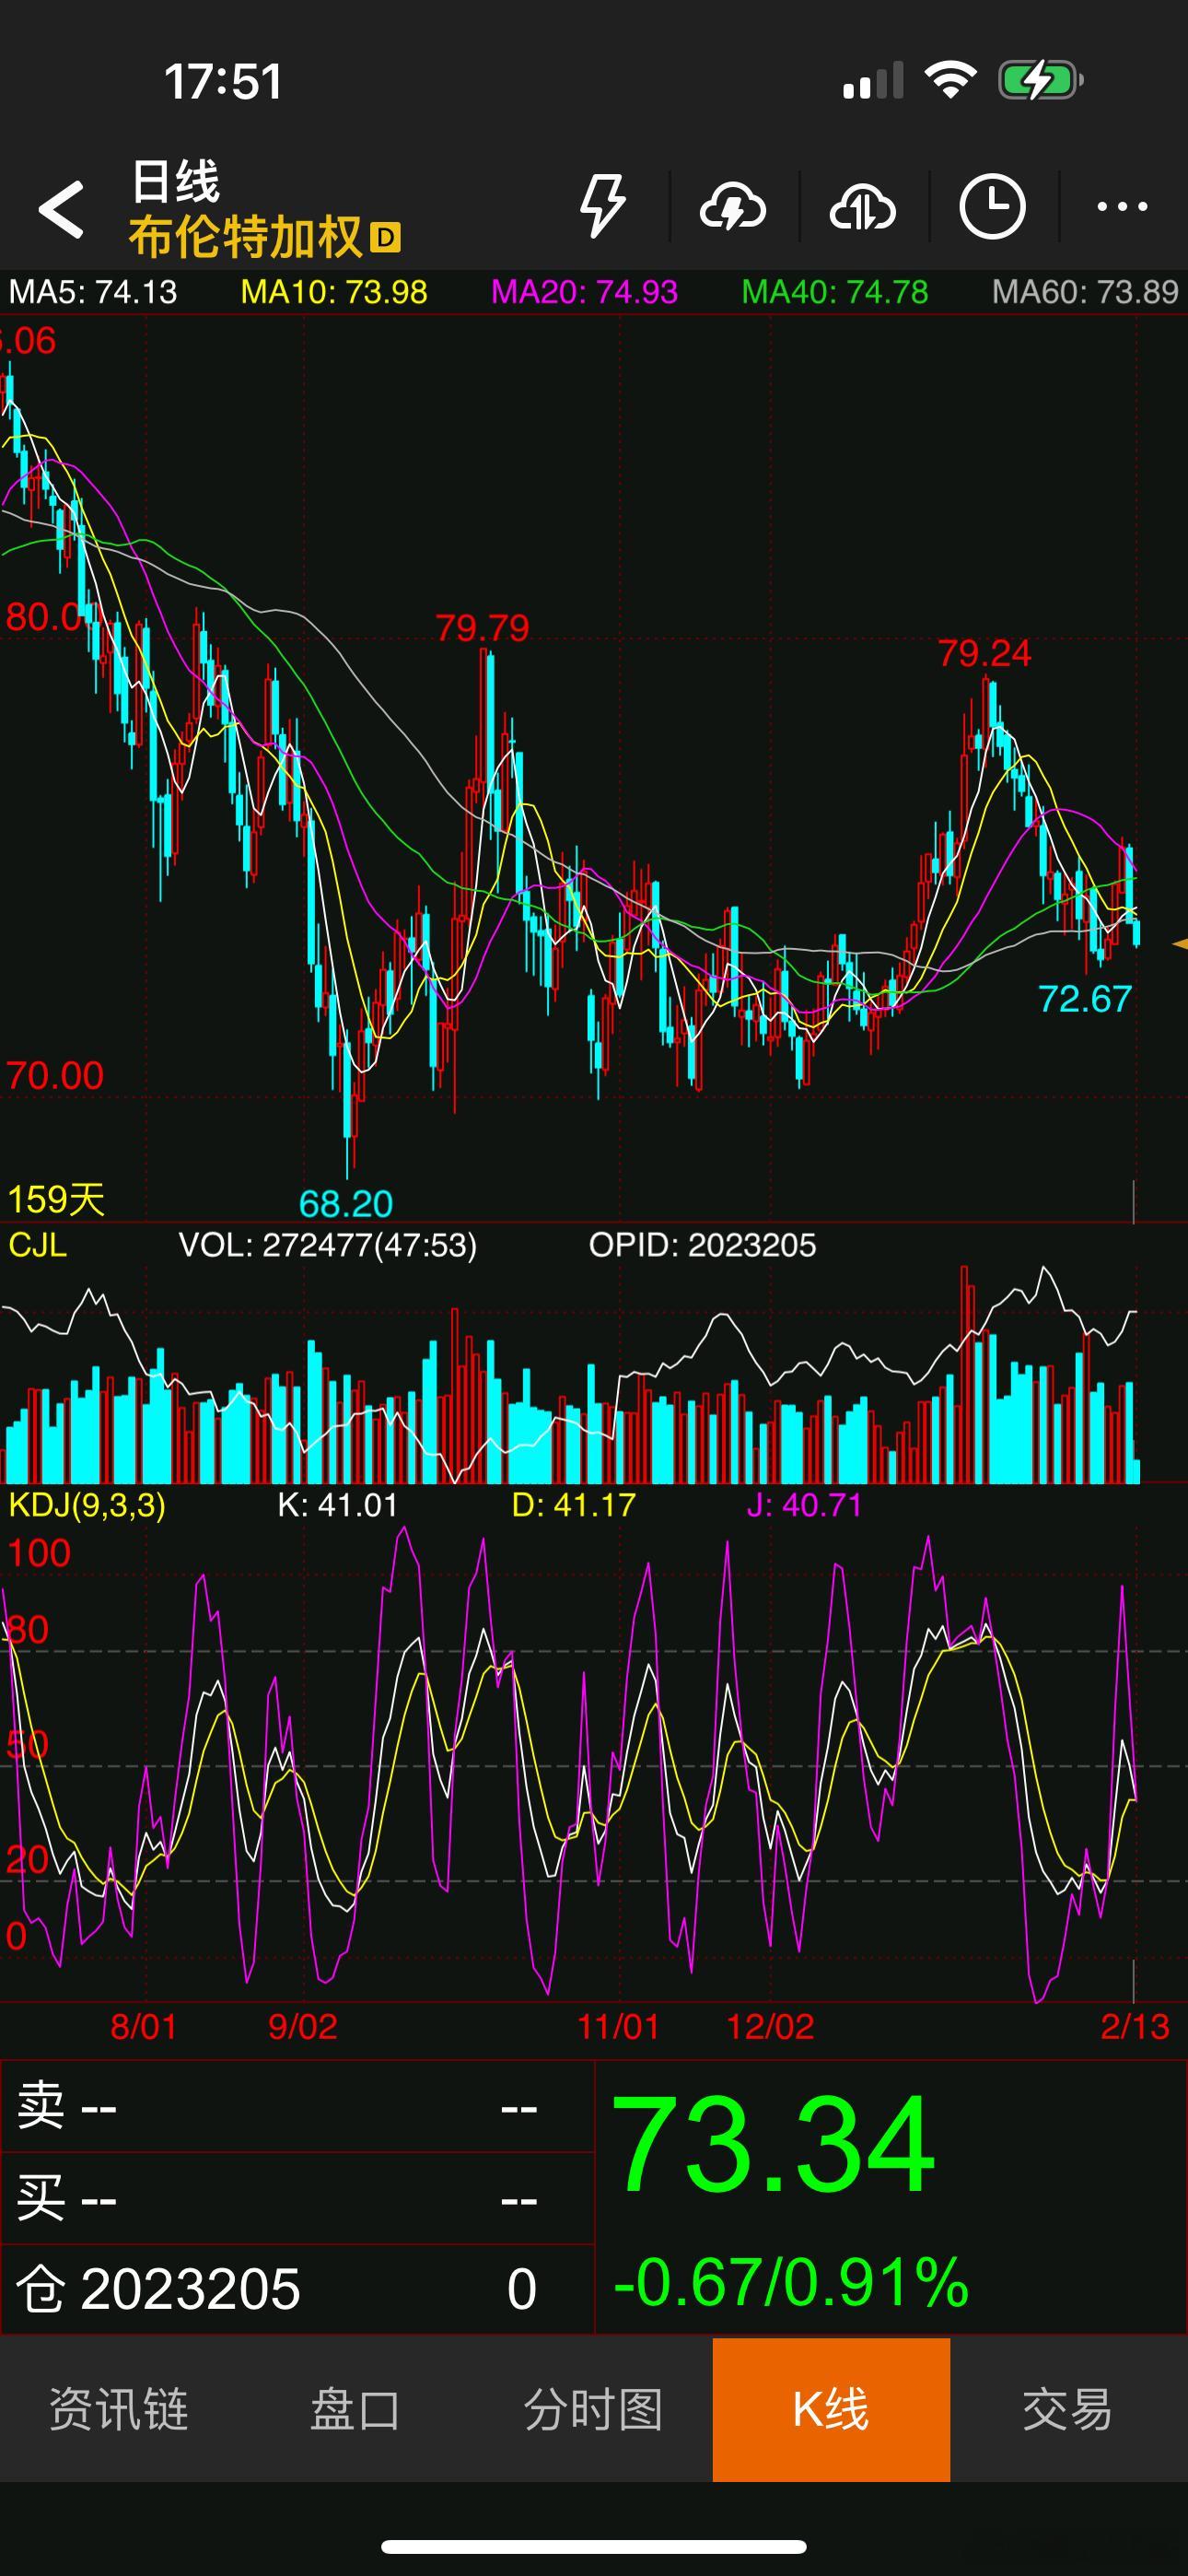Viewport: 1188px width, 2576px height.
Task: Tap the battery charging indicator
Action: click(1041, 80)
